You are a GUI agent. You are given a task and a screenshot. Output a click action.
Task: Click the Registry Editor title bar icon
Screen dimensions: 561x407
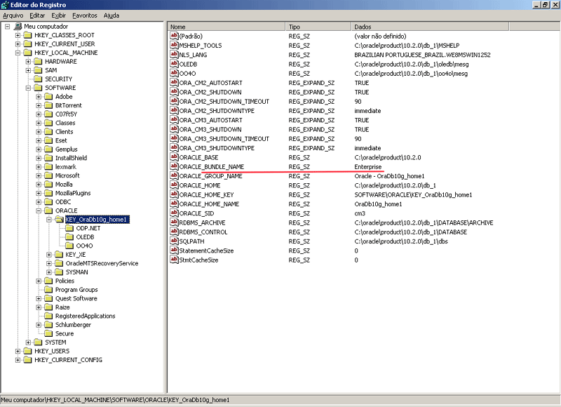point(5,5)
